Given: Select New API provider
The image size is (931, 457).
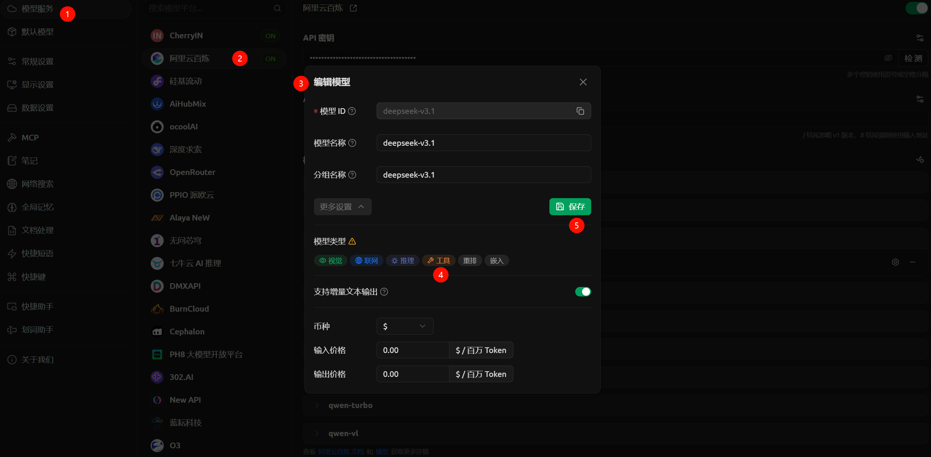Looking at the screenshot, I should (x=214, y=400).
